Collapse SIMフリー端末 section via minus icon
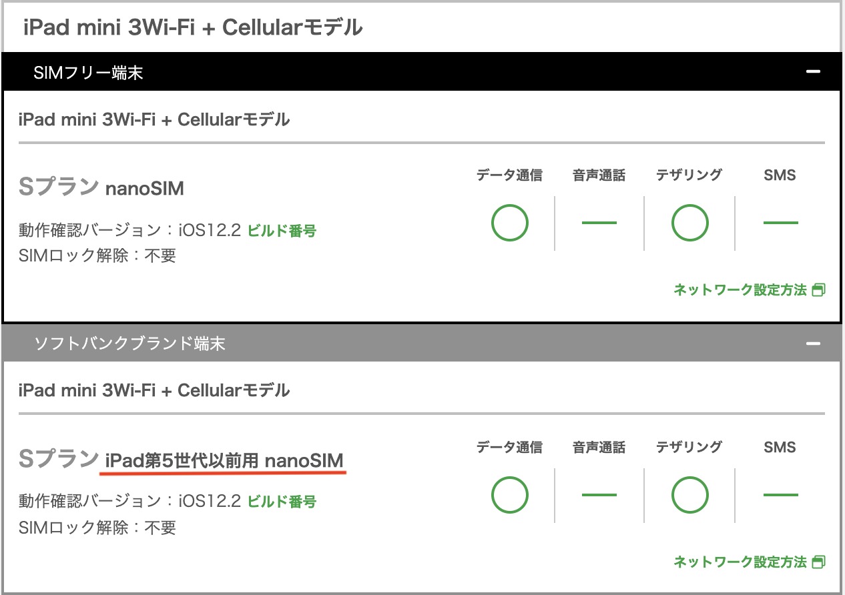The height and width of the screenshot is (595, 845). pyautogui.click(x=813, y=72)
